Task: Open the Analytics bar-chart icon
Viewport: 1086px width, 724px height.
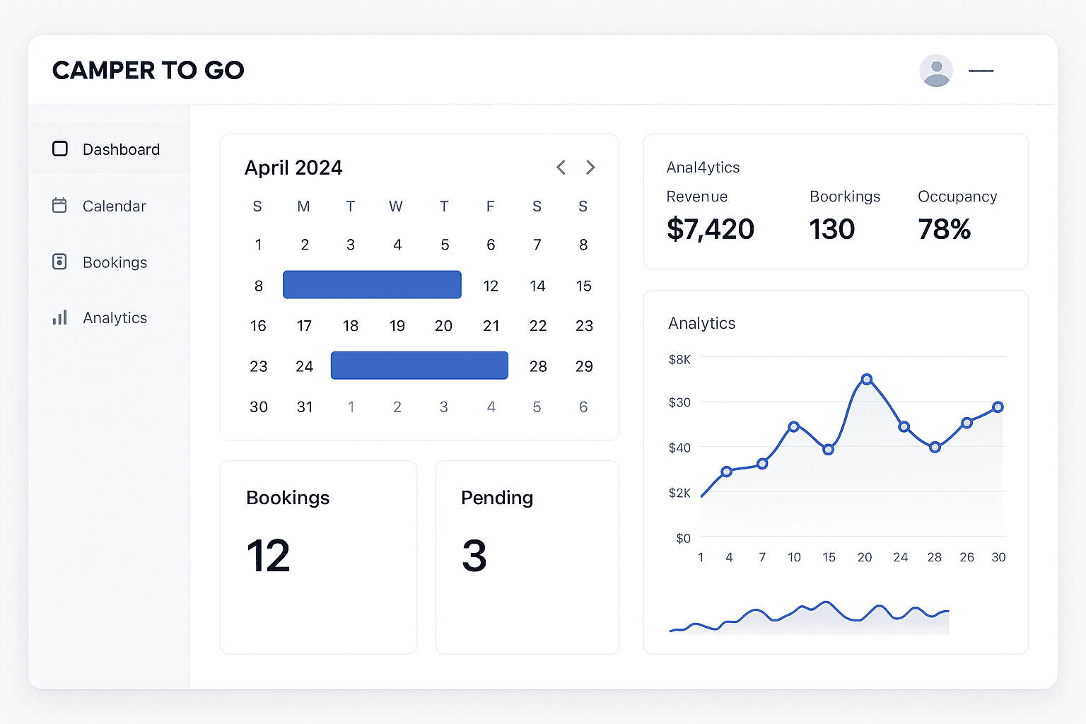Action: 60,317
